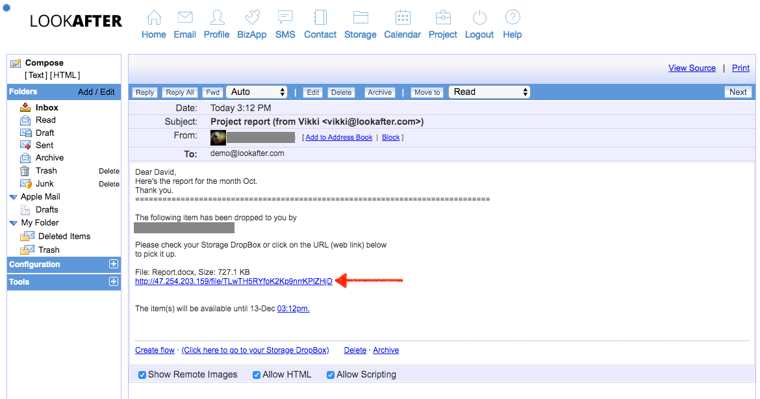
Task: Open the Profile person icon
Action: click(216, 18)
